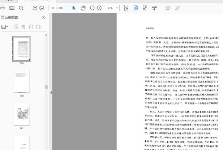Rotate page counterclockwise
The width and height of the screenshot is (223, 150).
pyautogui.click(x=31, y=27)
